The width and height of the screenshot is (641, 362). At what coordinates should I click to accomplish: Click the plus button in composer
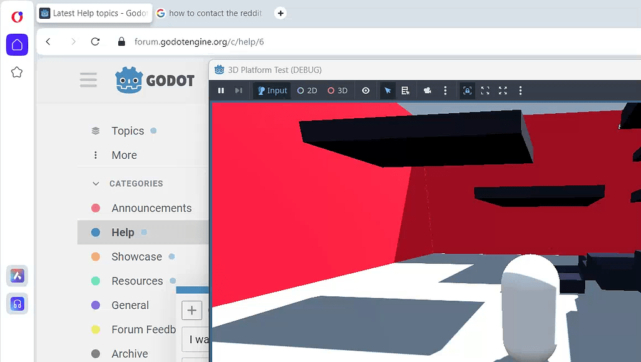tap(192, 311)
